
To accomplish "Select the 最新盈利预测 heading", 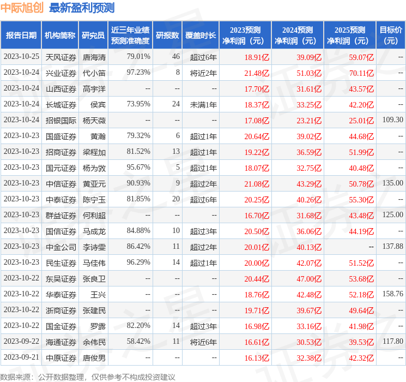I will (82, 8).
